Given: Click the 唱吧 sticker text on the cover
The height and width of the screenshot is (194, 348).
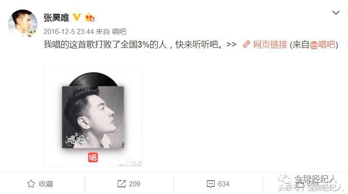Looking at the screenshot, I should pyautogui.click(x=76, y=139).
